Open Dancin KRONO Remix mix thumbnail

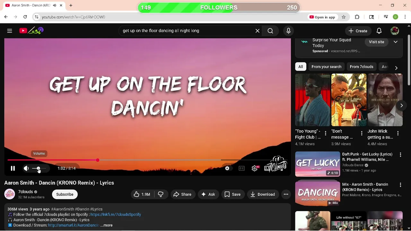coord(318,194)
